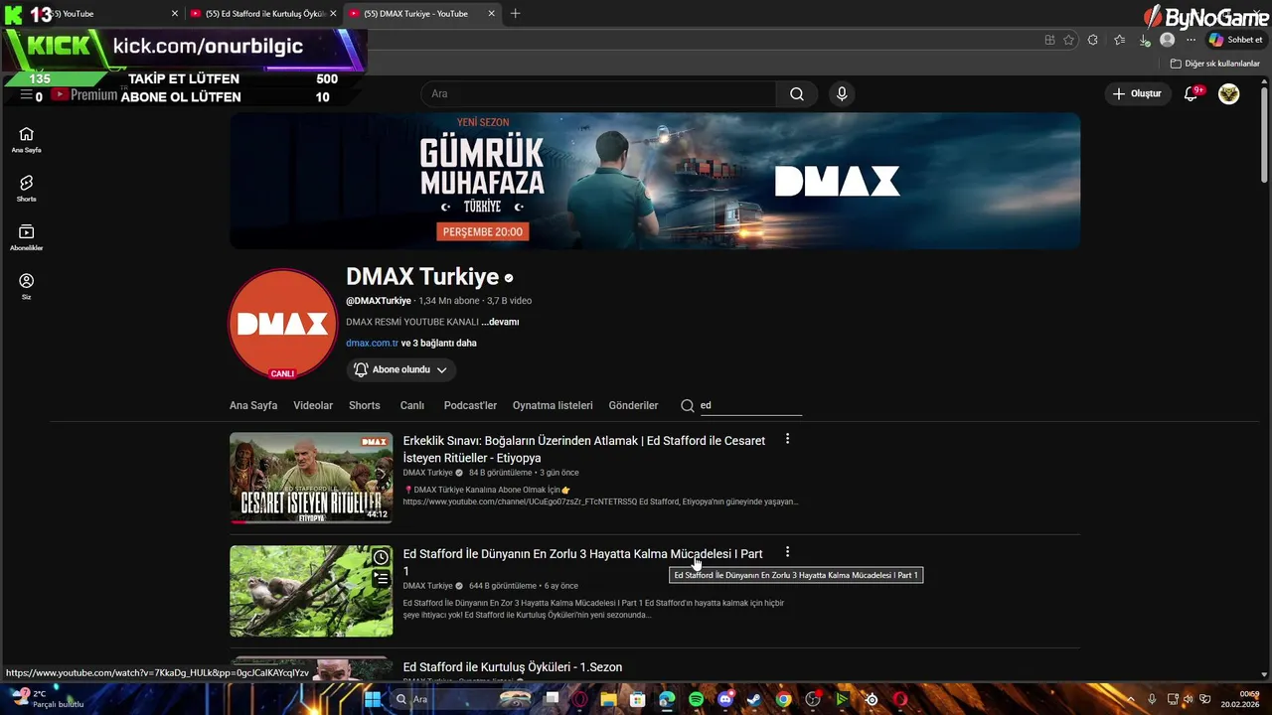
Task: Open 've 3 bağlantı daha' links
Action: click(x=439, y=343)
